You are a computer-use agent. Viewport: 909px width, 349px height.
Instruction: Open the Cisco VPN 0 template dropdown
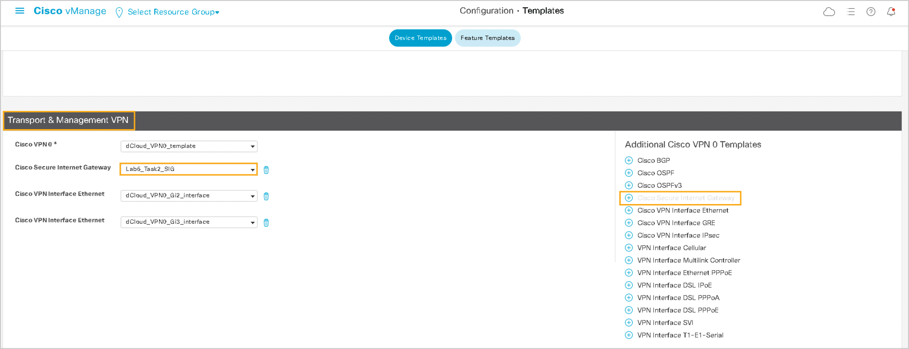(189, 146)
